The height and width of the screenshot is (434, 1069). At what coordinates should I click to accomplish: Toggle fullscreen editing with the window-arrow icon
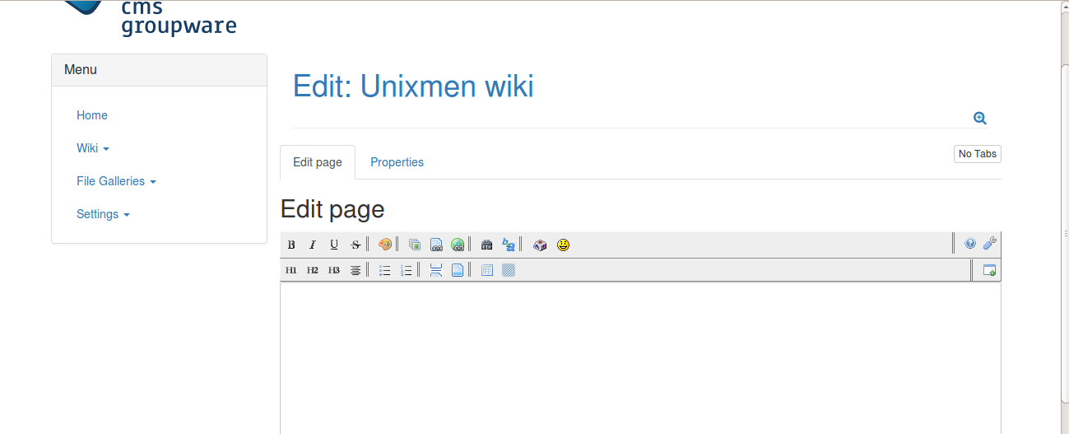tap(989, 270)
